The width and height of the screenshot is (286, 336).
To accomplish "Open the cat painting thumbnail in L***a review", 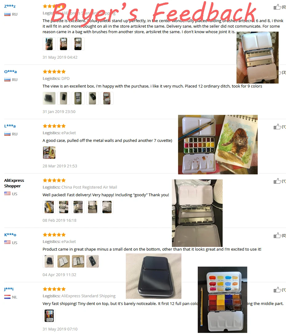I will tap(49, 153).
